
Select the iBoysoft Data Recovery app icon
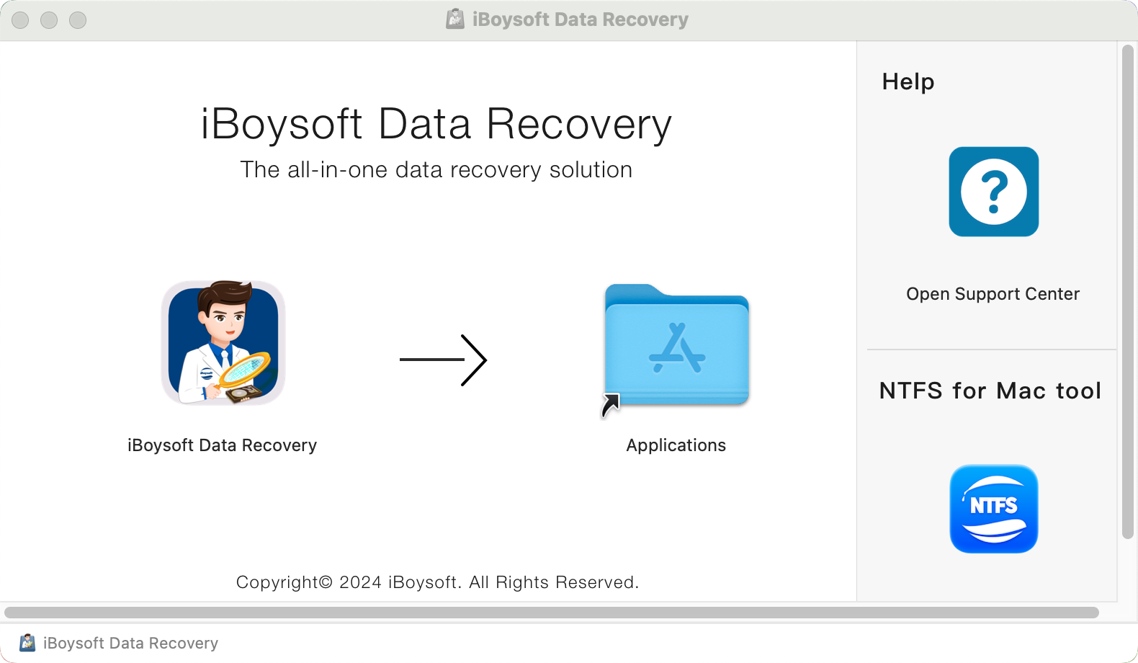pos(223,343)
